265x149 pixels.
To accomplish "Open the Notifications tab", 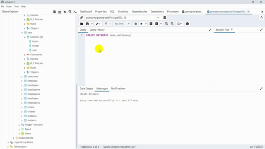I will (x=118, y=89).
